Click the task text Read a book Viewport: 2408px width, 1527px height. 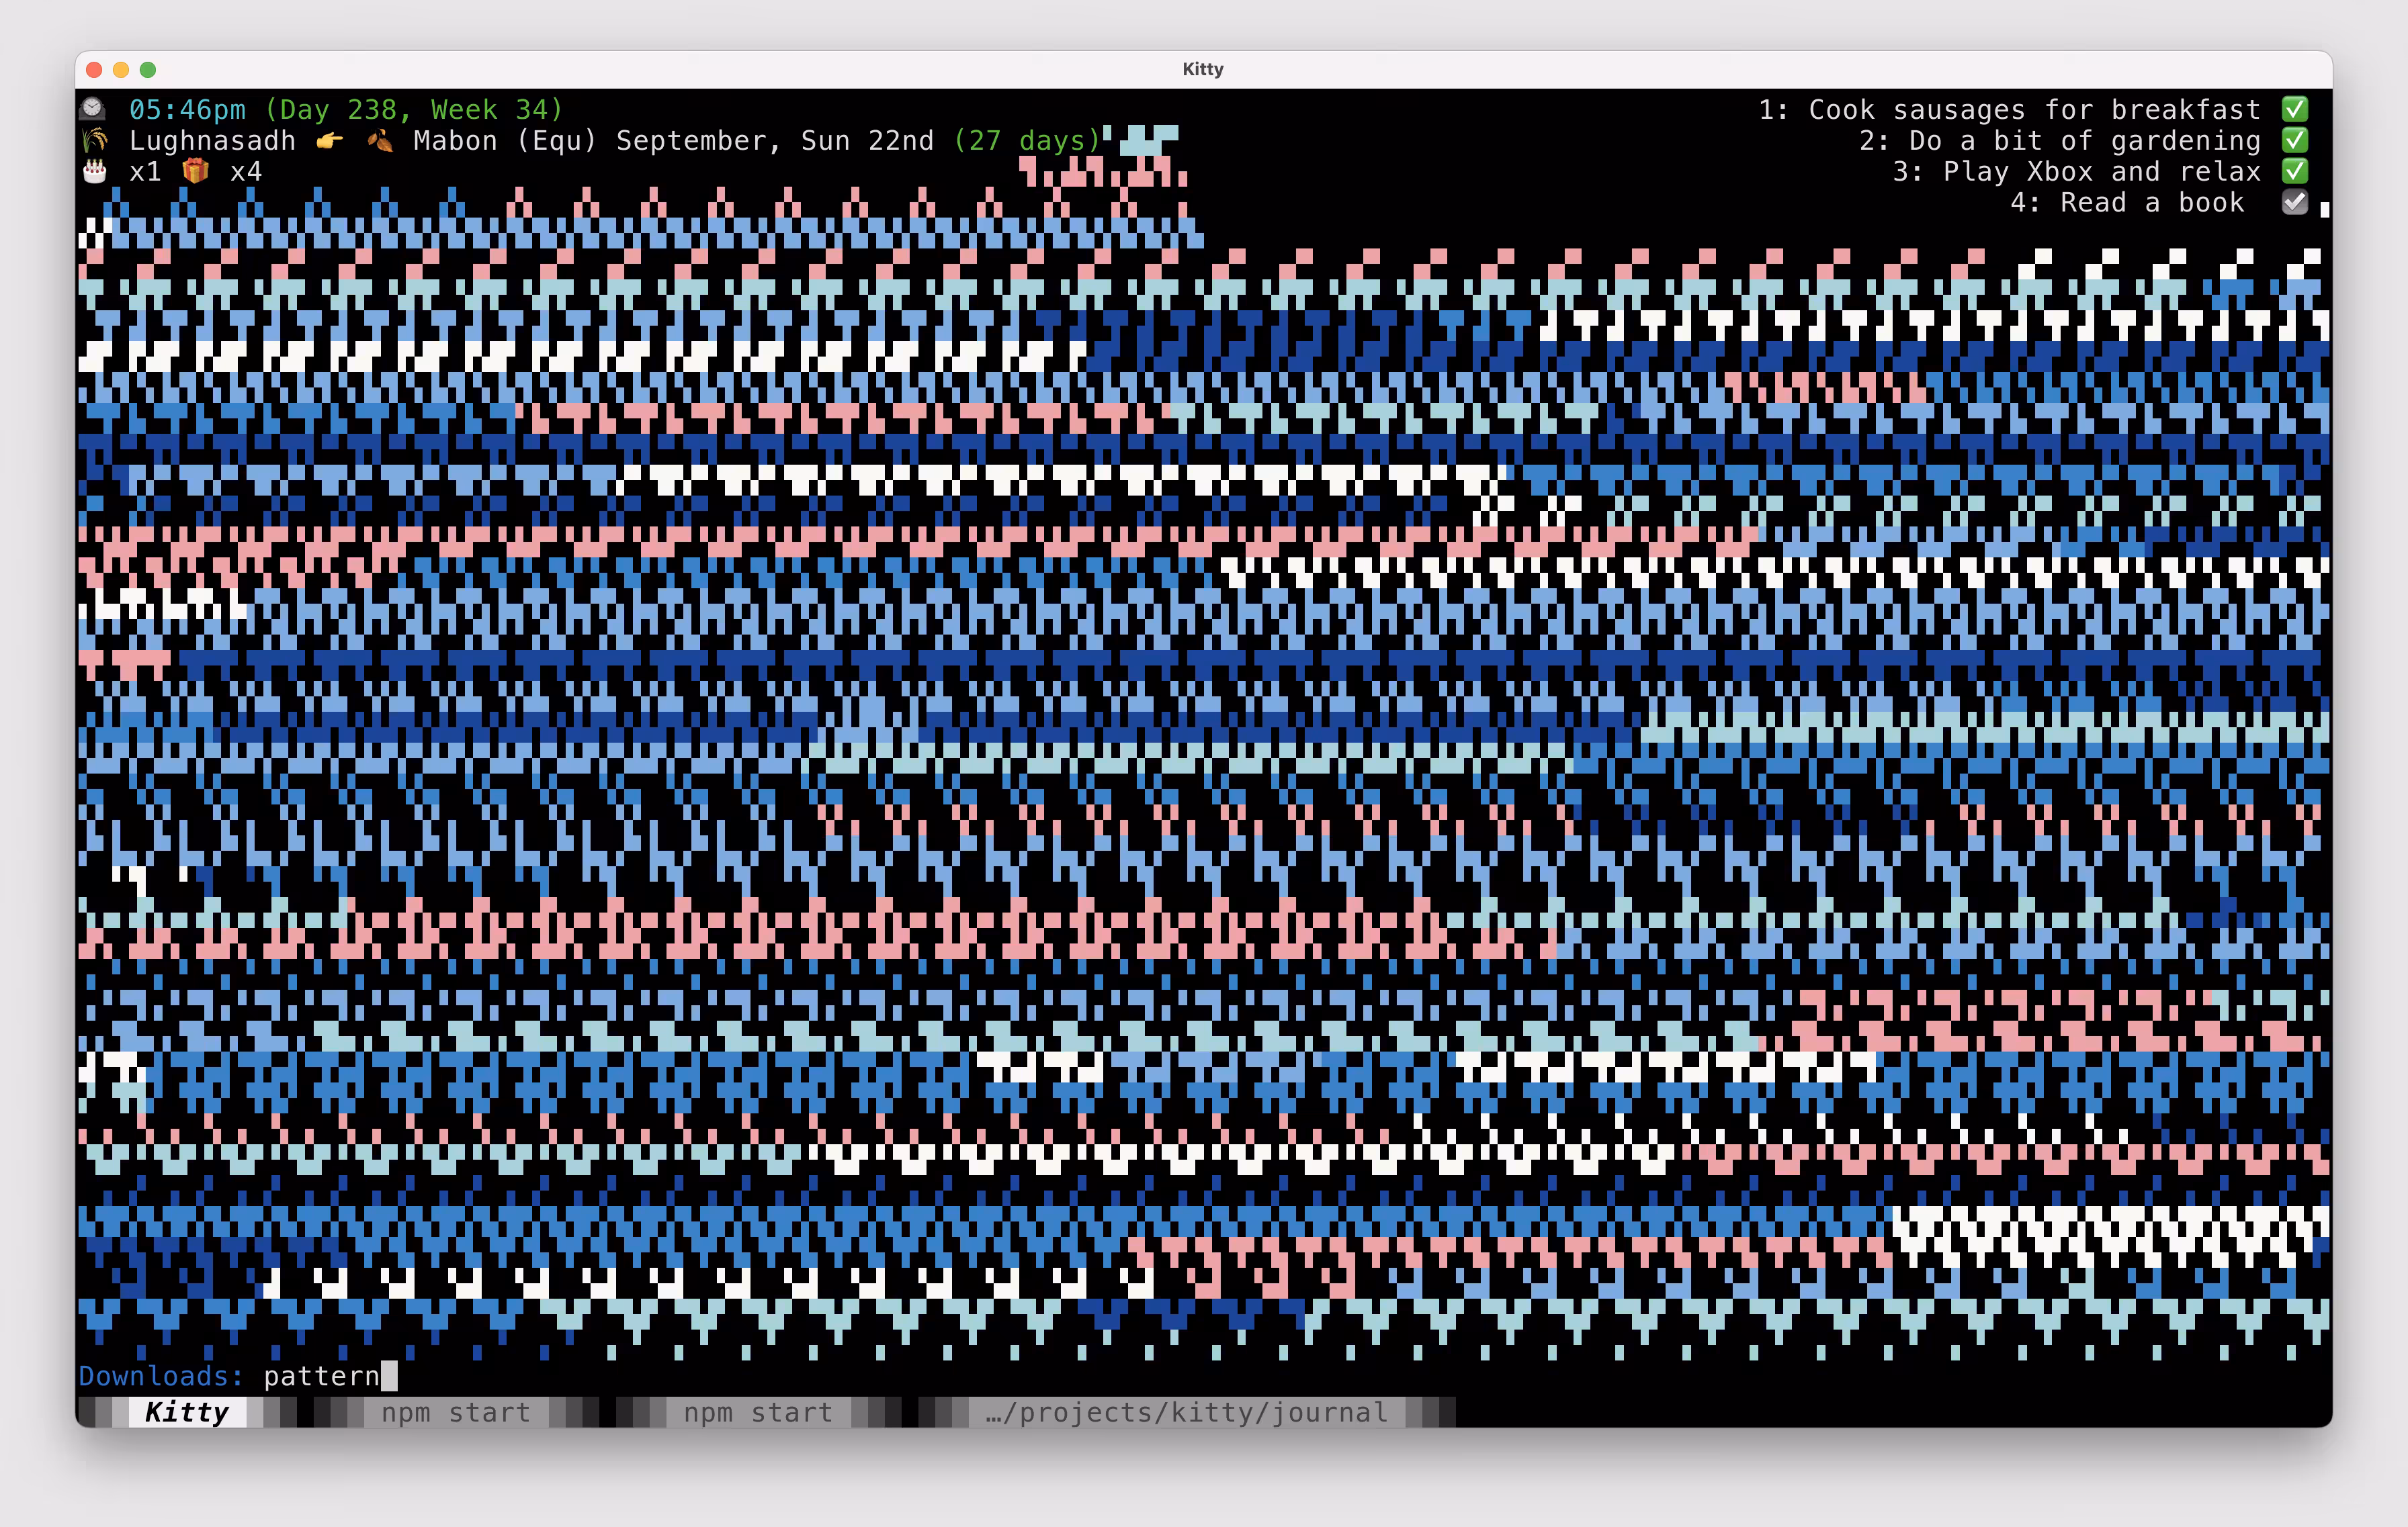[x=2152, y=202]
